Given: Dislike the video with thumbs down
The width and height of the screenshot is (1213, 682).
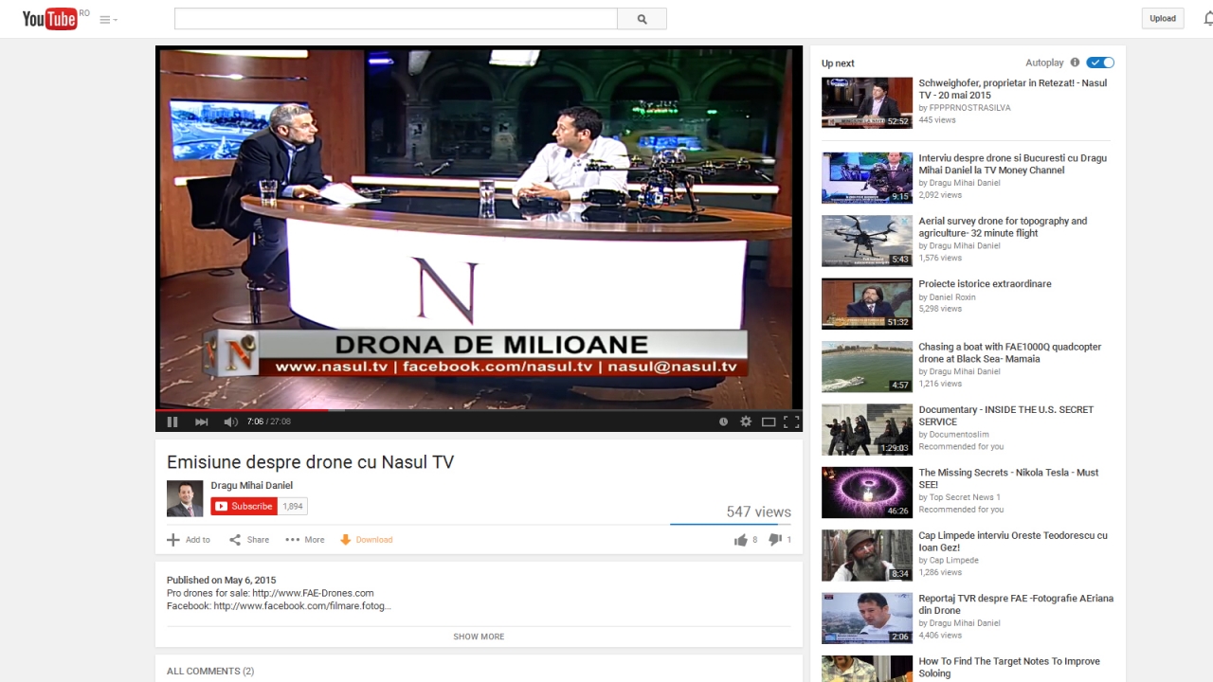Looking at the screenshot, I should 775,540.
